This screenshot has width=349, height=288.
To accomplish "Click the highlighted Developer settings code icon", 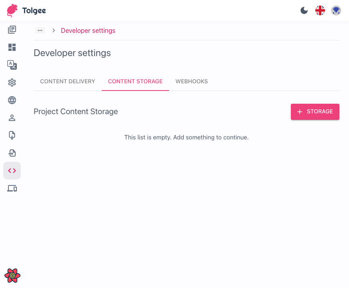I will (12, 171).
